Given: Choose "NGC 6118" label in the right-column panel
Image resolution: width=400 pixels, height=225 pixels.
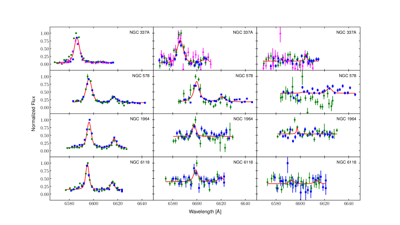Looking at the screenshot, I should point(347,162).
